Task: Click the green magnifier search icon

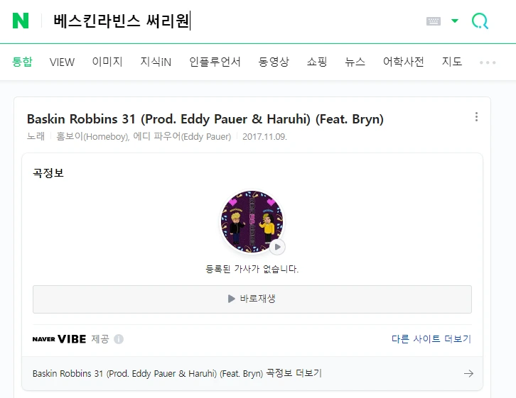Action: point(480,21)
